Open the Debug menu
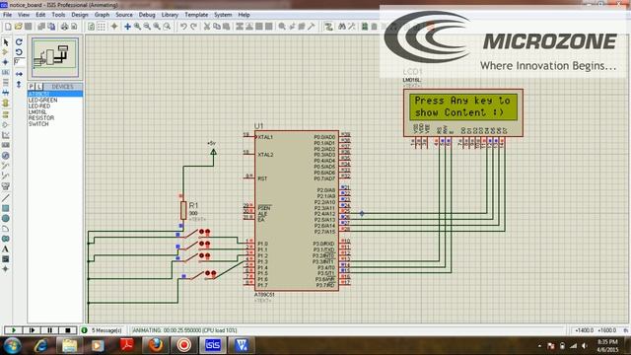 pos(147,15)
